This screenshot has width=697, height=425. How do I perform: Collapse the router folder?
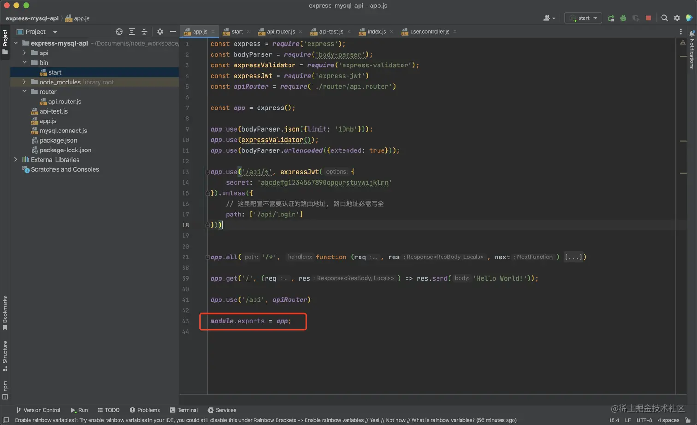tap(24, 91)
